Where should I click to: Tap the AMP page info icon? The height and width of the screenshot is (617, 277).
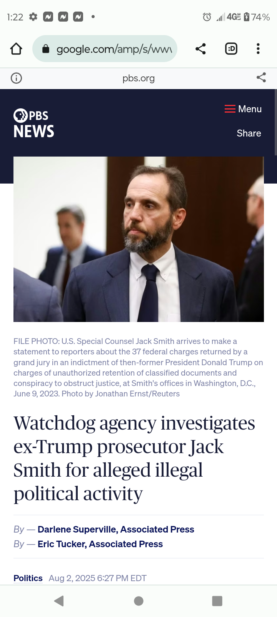16,78
